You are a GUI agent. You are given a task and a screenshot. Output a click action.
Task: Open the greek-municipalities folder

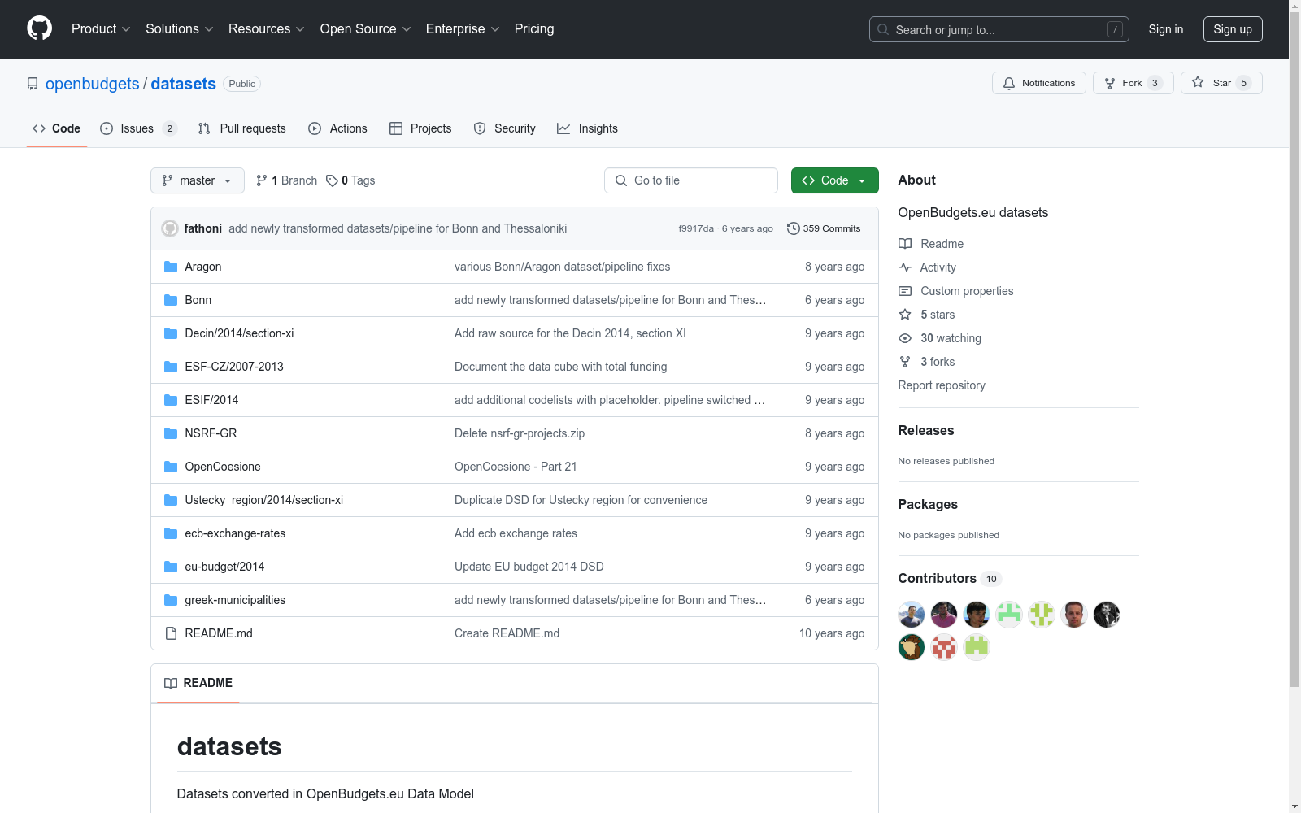pos(235,600)
